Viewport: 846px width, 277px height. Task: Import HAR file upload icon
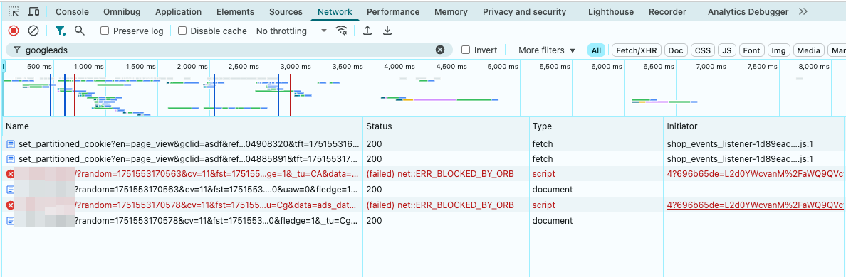point(367,31)
